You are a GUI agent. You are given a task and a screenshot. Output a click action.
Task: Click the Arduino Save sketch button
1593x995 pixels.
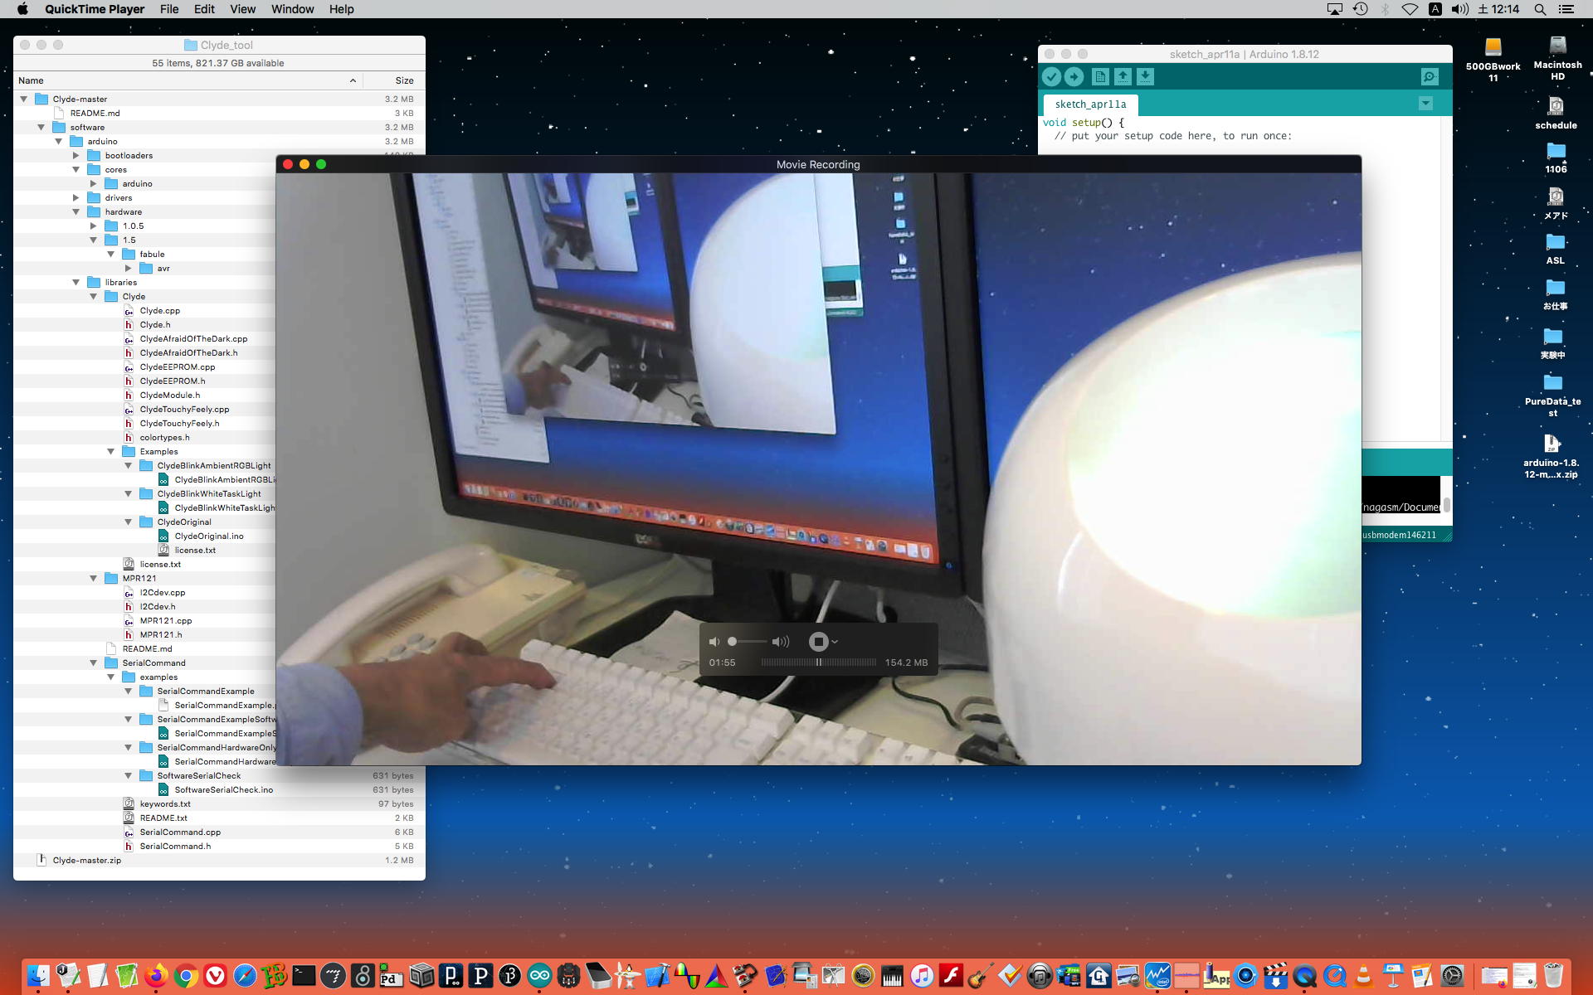(1145, 77)
